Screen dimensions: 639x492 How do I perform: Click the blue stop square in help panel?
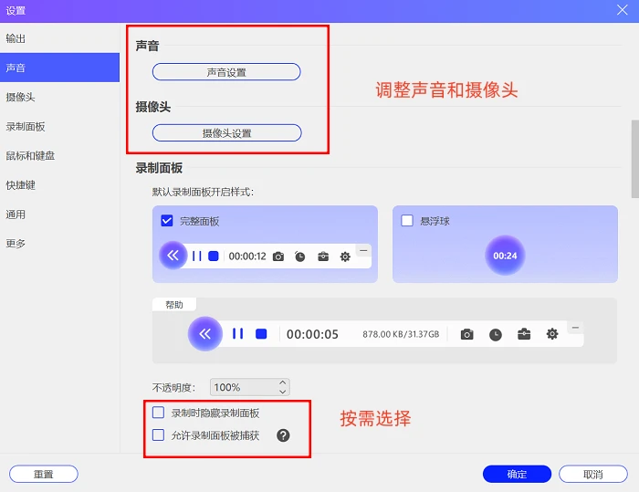pos(261,334)
